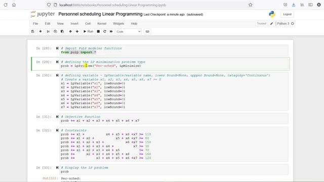Screen dimensions: 324x182
Task: Run cell In [33] with side icon
Action: pyautogui.click(x=57, y=167)
